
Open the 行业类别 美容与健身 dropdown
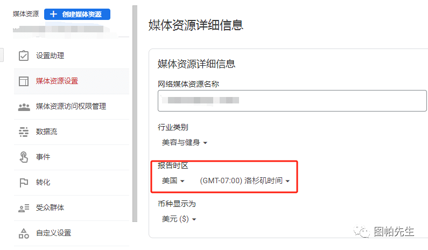[185, 143]
